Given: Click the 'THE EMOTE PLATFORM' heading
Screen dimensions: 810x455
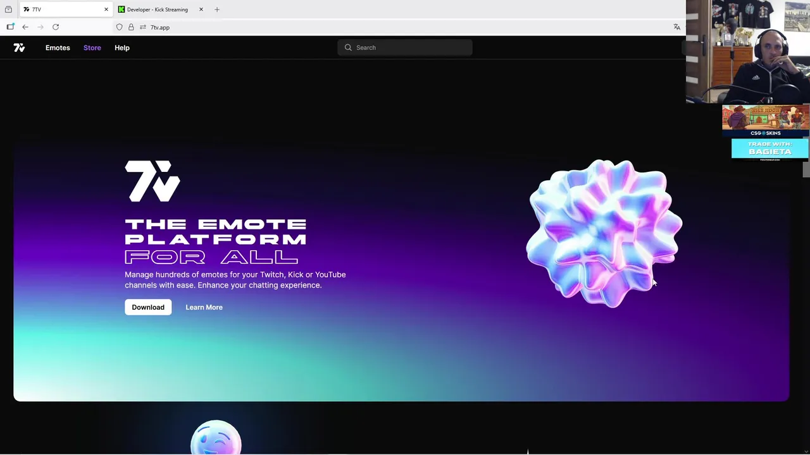Looking at the screenshot, I should click(216, 232).
